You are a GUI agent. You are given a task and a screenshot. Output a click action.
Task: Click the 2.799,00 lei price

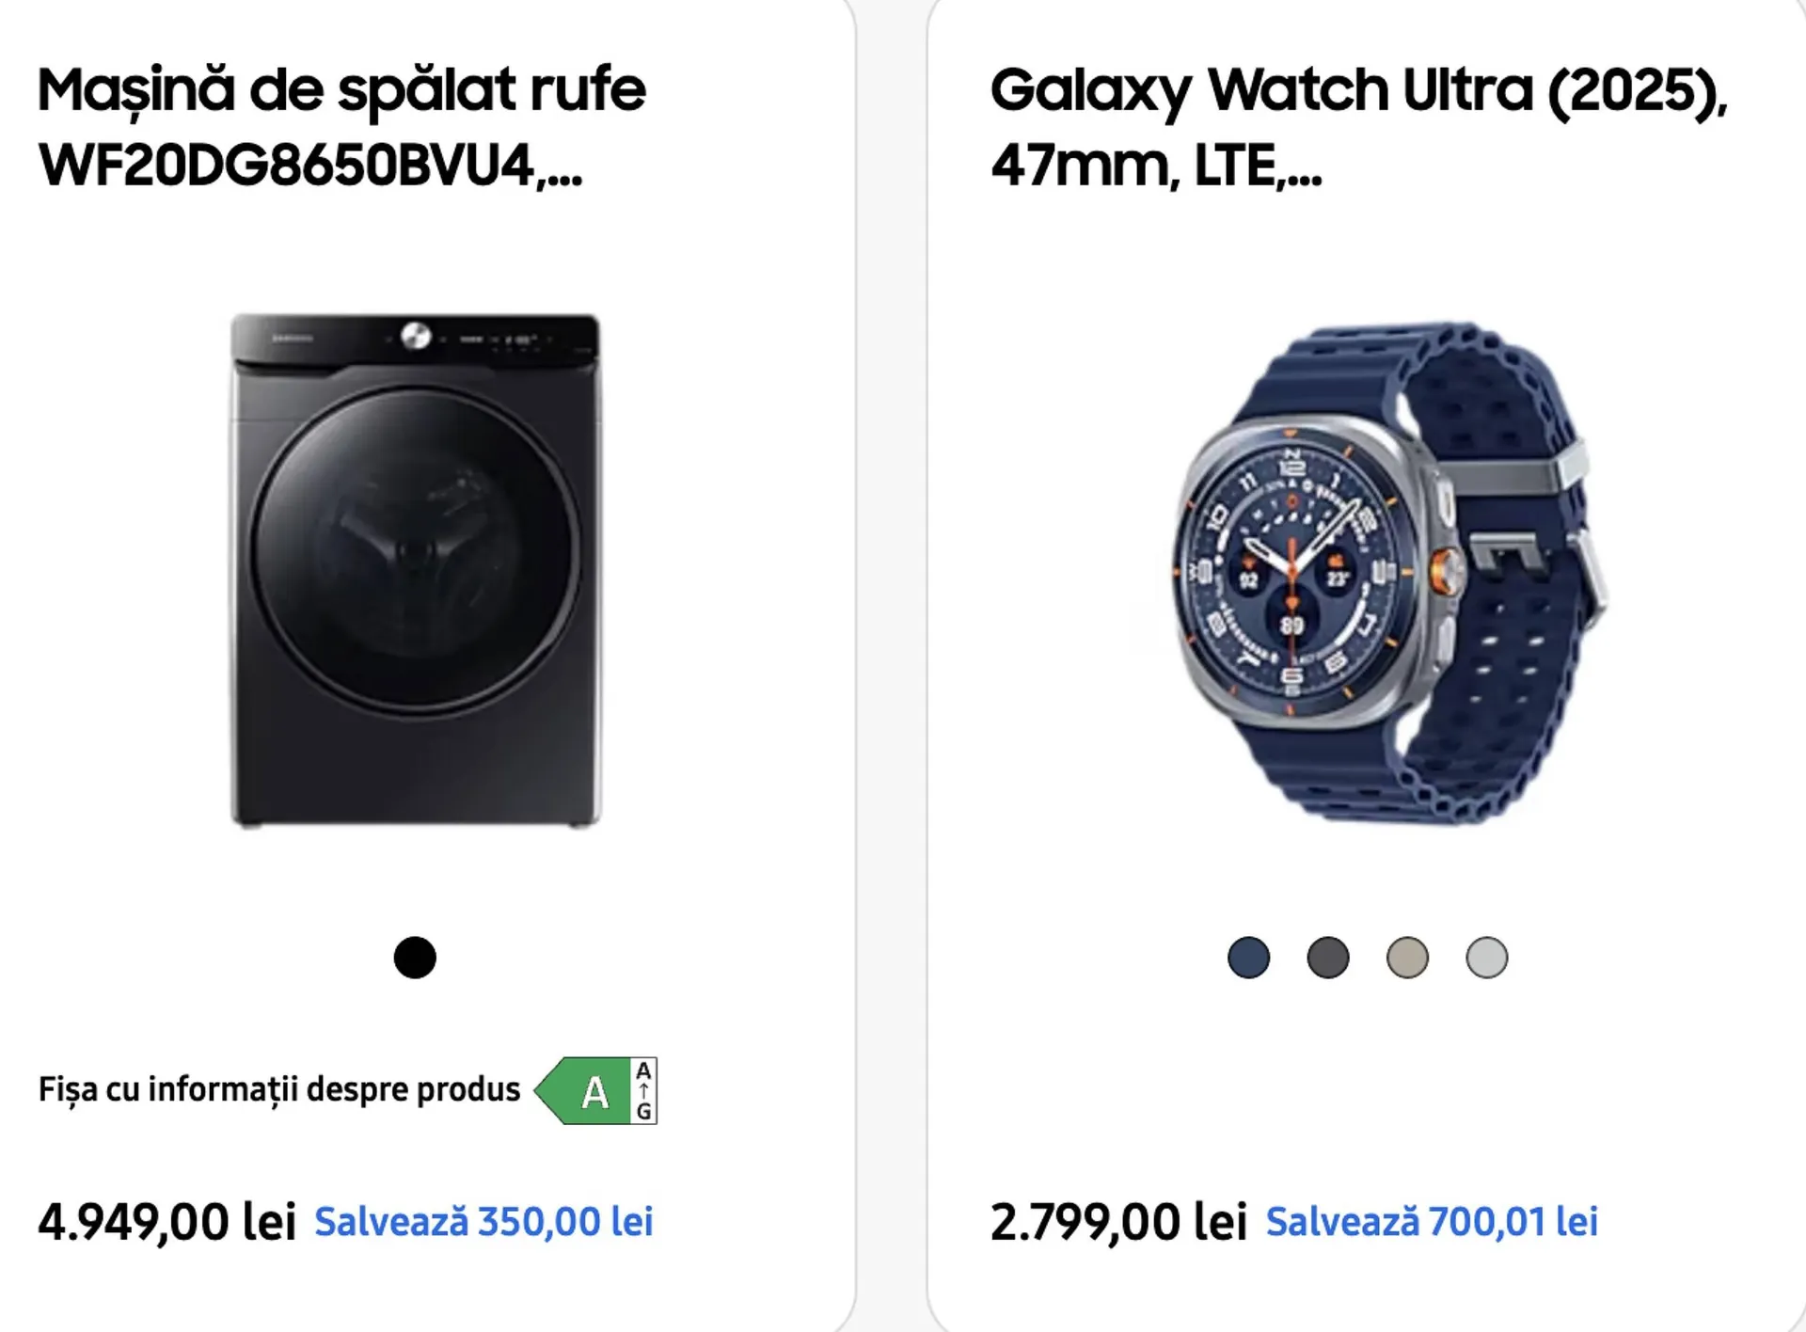tap(1118, 1222)
